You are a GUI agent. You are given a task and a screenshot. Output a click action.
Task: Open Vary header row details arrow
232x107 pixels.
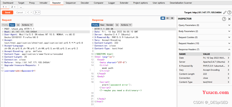[x=229, y=70]
